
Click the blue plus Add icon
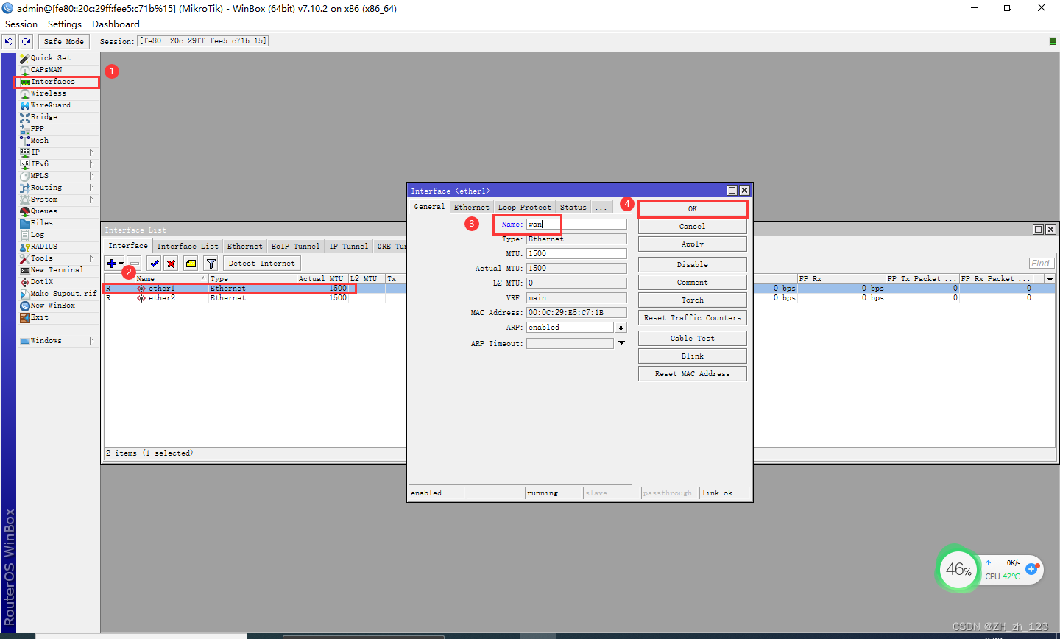point(114,264)
